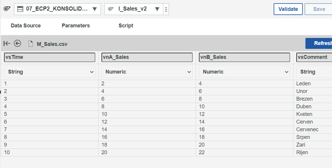Select the comment cell 'Unor'

tap(313, 91)
